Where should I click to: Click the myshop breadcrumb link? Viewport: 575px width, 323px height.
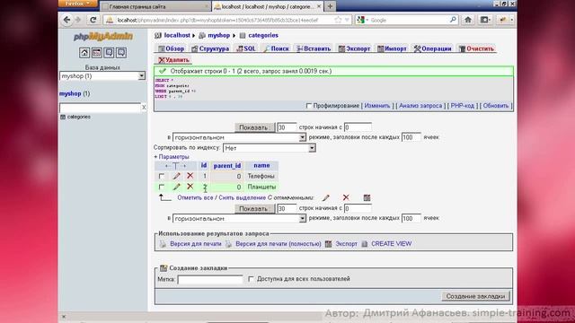[219, 36]
